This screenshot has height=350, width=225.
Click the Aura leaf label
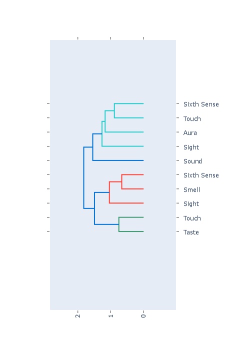coord(190,133)
